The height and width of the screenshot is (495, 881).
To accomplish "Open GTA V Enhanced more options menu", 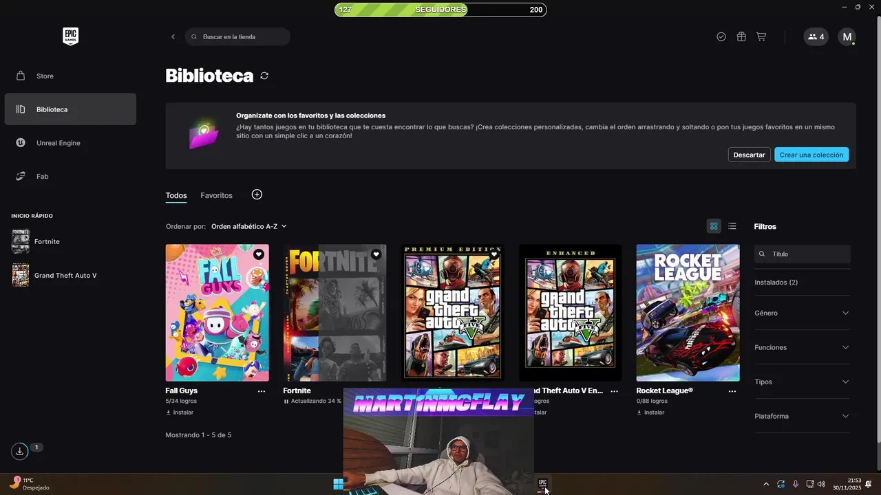I will coord(615,391).
